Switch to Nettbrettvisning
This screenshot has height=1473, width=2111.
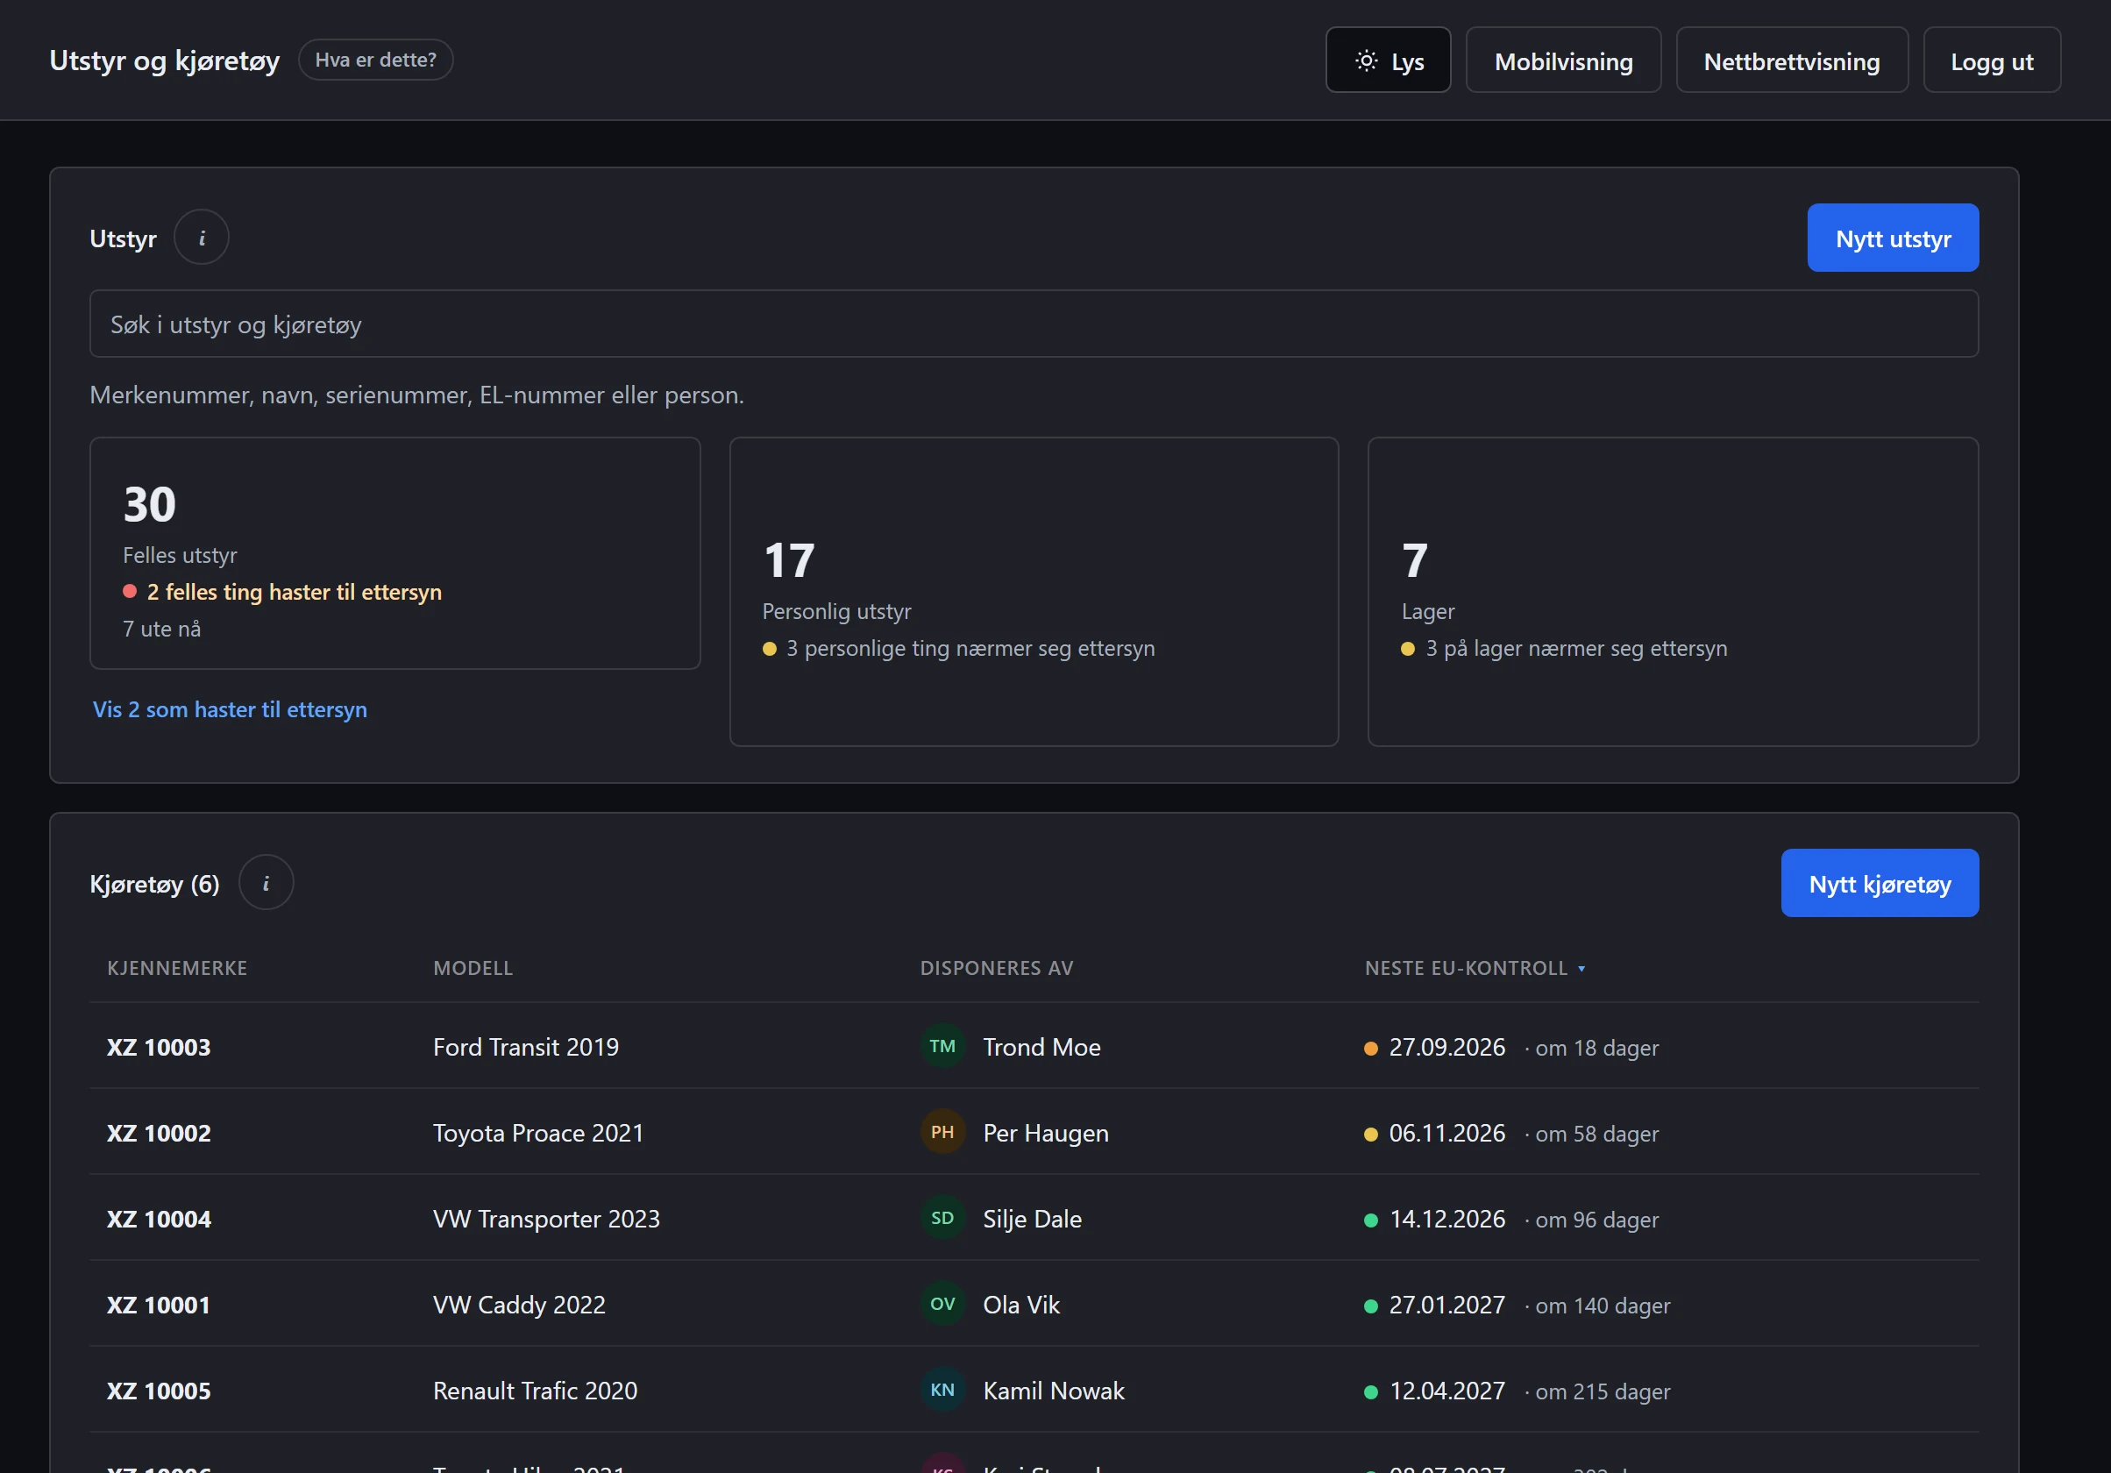coord(1792,60)
